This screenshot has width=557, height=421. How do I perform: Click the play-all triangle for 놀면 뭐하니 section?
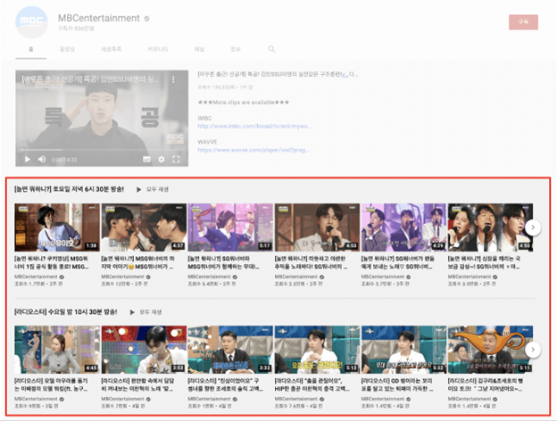(139, 190)
